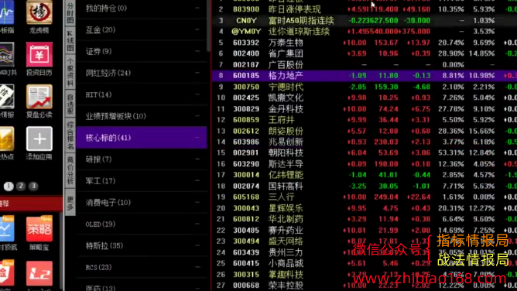
Task: Open the red L2 app icon
Action: point(39,273)
